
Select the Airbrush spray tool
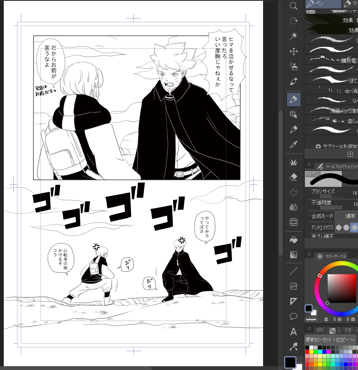pyautogui.click(x=294, y=66)
